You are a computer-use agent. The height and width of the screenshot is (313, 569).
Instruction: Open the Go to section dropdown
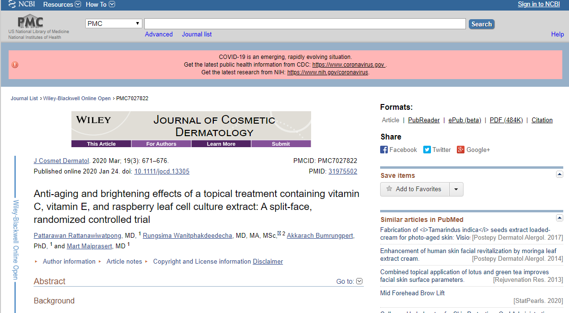coord(360,281)
